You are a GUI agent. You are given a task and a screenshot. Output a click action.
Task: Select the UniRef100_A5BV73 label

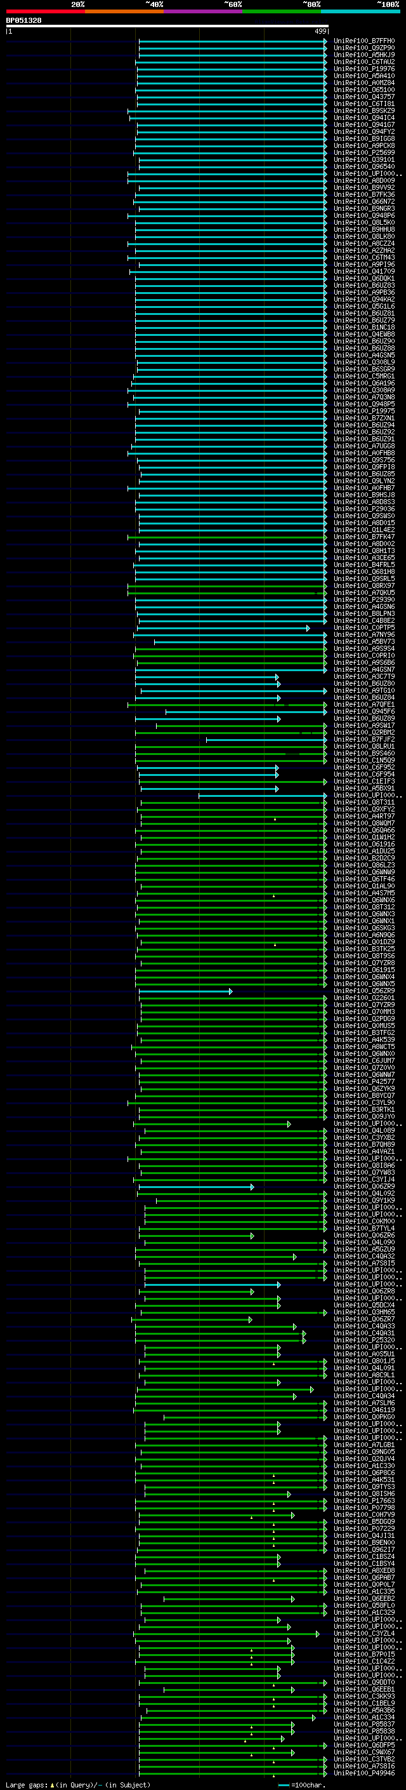[363, 642]
